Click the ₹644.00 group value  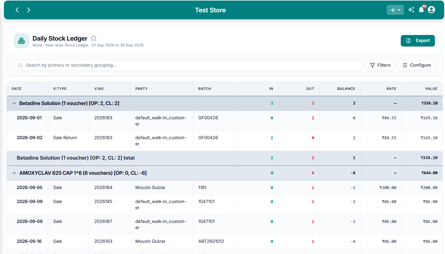click(x=430, y=173)
